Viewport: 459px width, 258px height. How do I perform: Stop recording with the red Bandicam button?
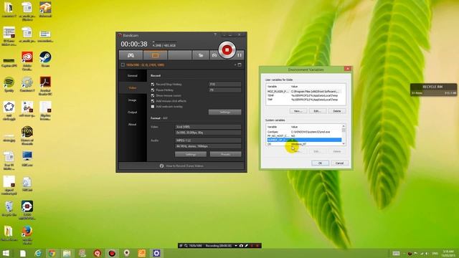point(227,50)
